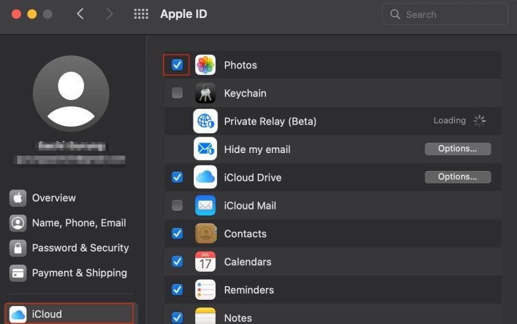The image size is (517, 324).
Task: Go to Payment & Shipping section
Action: click(79, 272)
